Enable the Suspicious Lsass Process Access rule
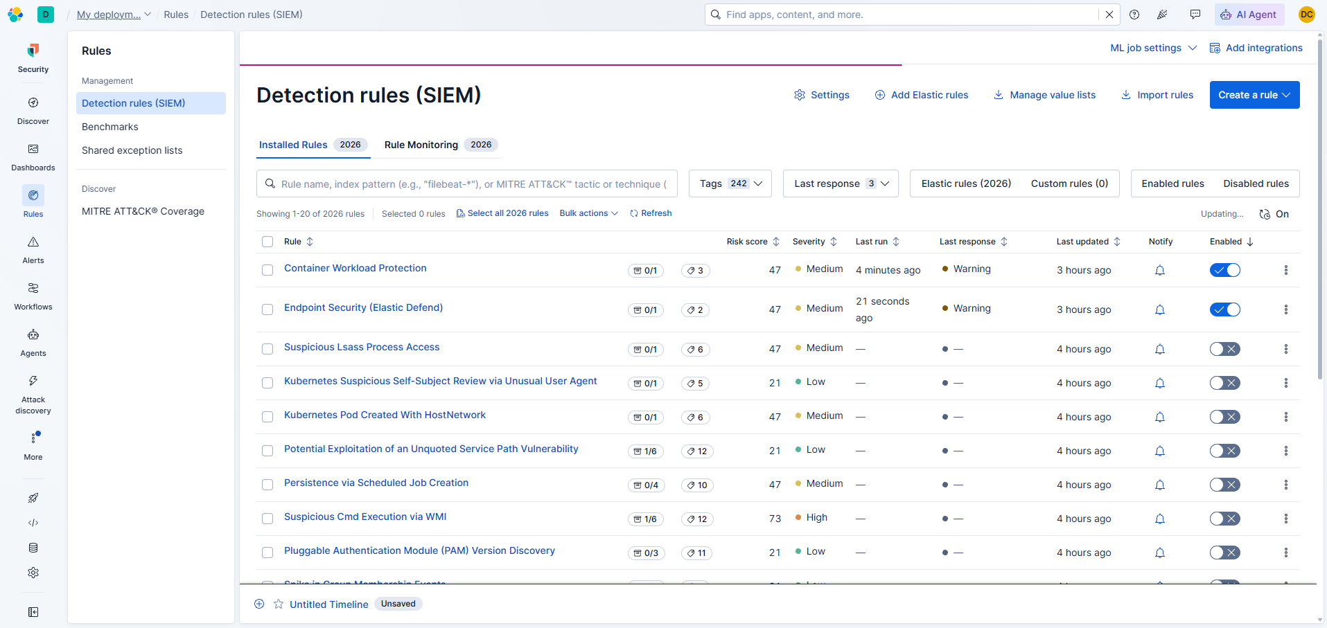Screen dimensions: 1327x628 1225,350
